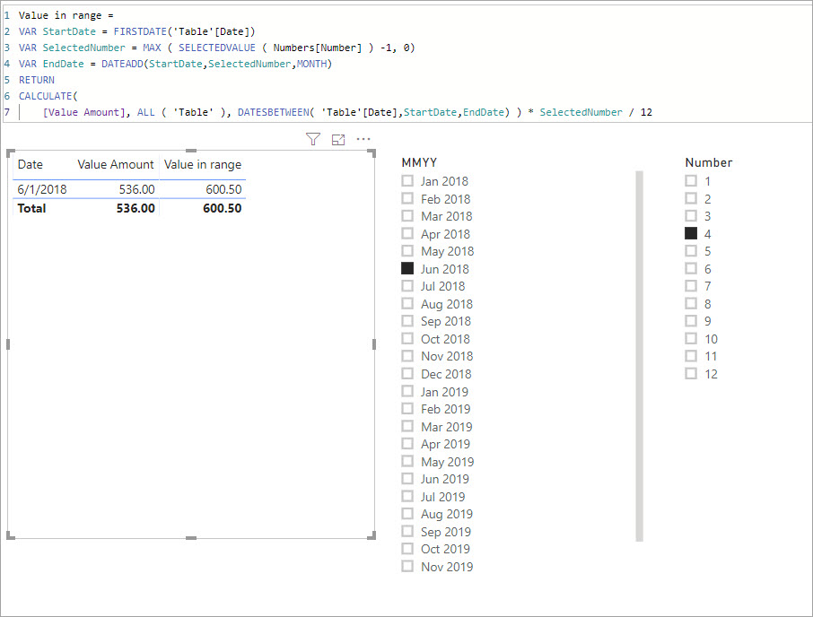Click the VAR SelectedNumber formula line
813x617 pixels.
(217, 48)
